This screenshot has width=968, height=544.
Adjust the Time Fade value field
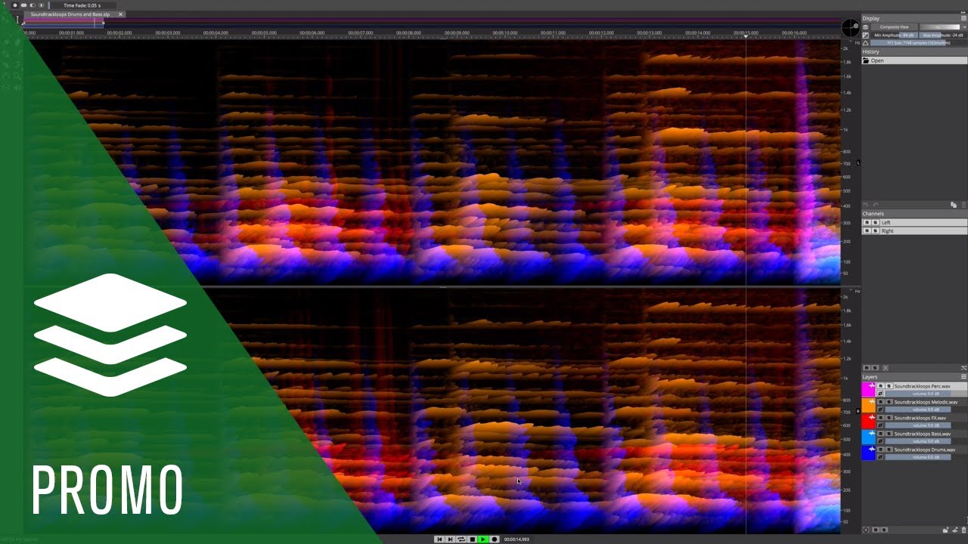tap(82, 5)
